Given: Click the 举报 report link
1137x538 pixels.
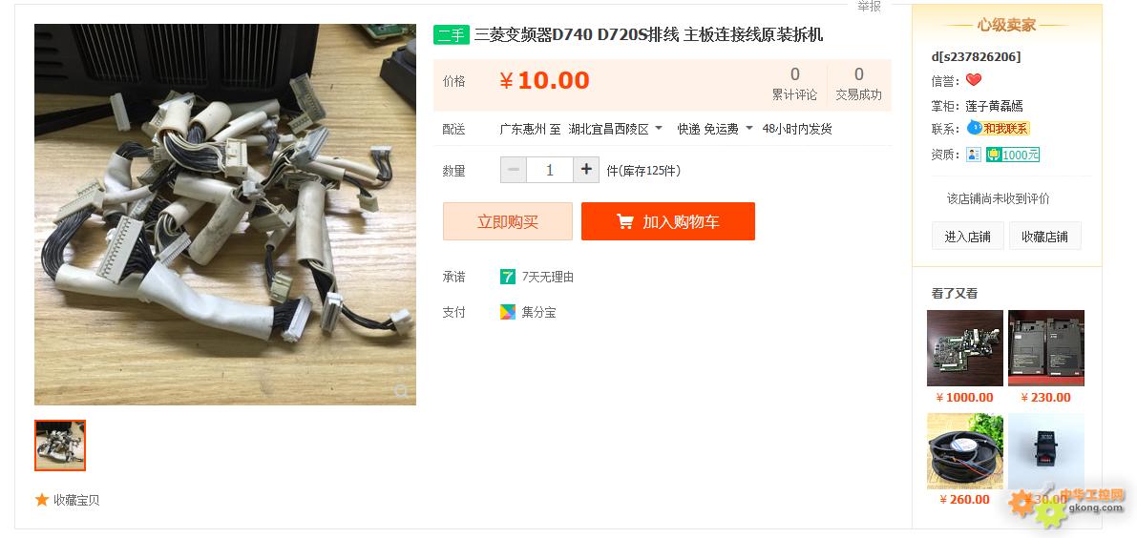Looking at the screenshot, I should [869, 7].
